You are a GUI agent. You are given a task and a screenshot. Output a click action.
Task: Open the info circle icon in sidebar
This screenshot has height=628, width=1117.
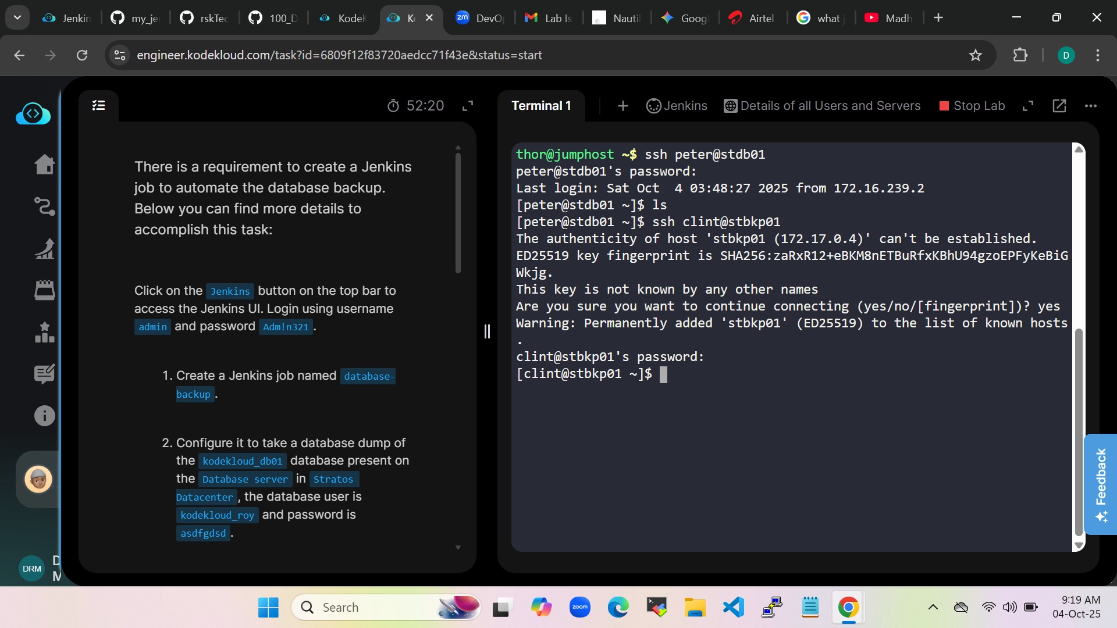[x=44, y=416]
